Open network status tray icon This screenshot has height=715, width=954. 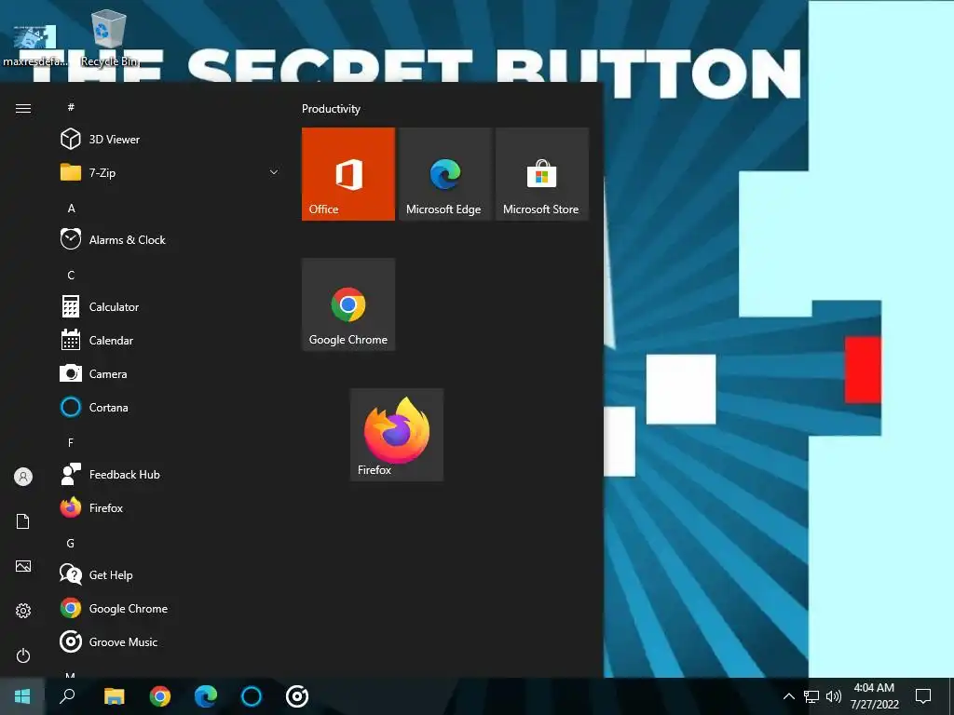point(811,696)
